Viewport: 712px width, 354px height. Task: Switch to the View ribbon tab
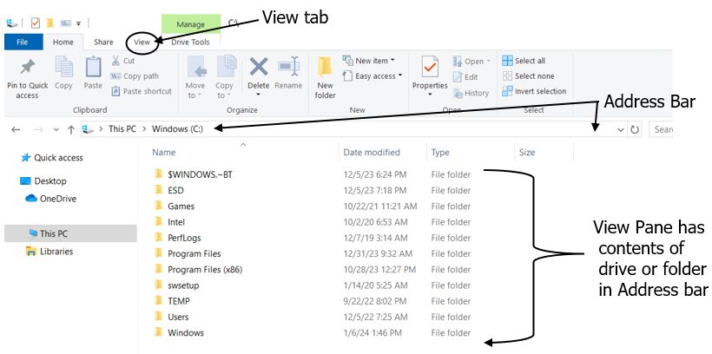142,42
